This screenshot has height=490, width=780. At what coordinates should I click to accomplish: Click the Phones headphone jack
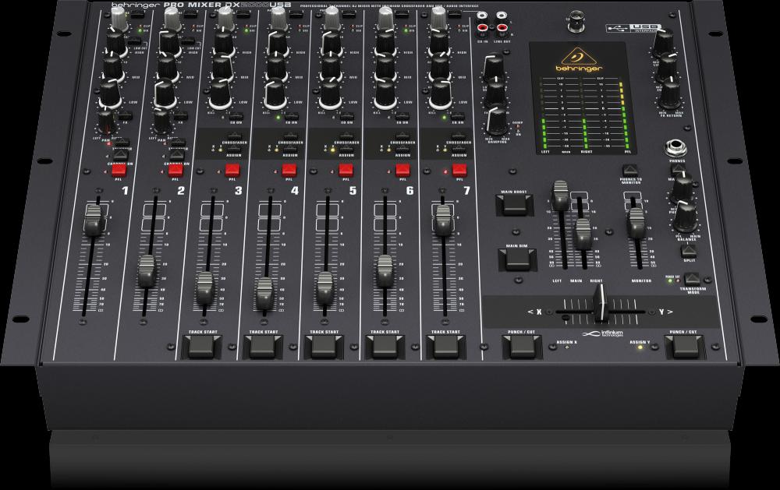pyautogui.click(x=672, y=148)
